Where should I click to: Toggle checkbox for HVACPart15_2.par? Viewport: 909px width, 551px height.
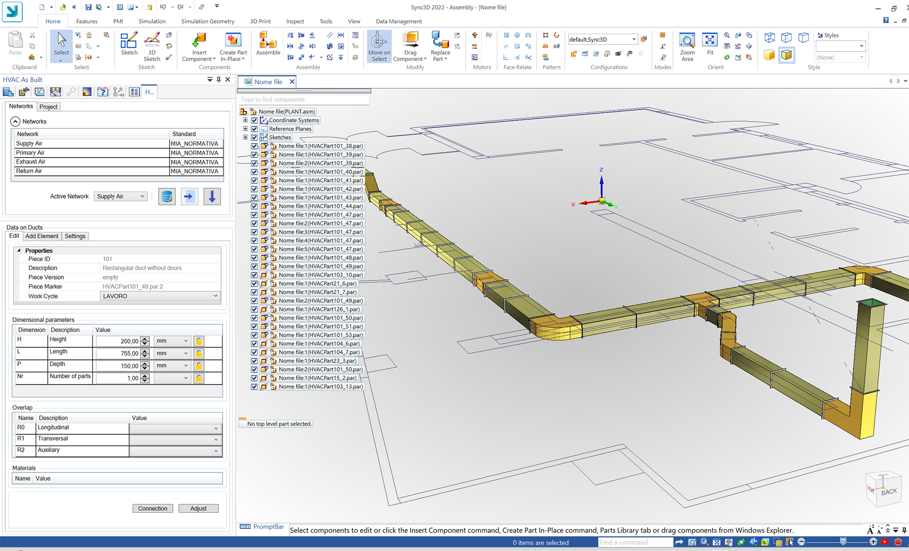coord(254,378)
